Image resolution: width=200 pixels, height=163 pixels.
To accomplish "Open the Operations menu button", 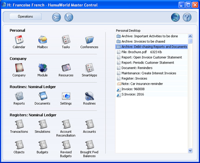I will coord(26,16).
